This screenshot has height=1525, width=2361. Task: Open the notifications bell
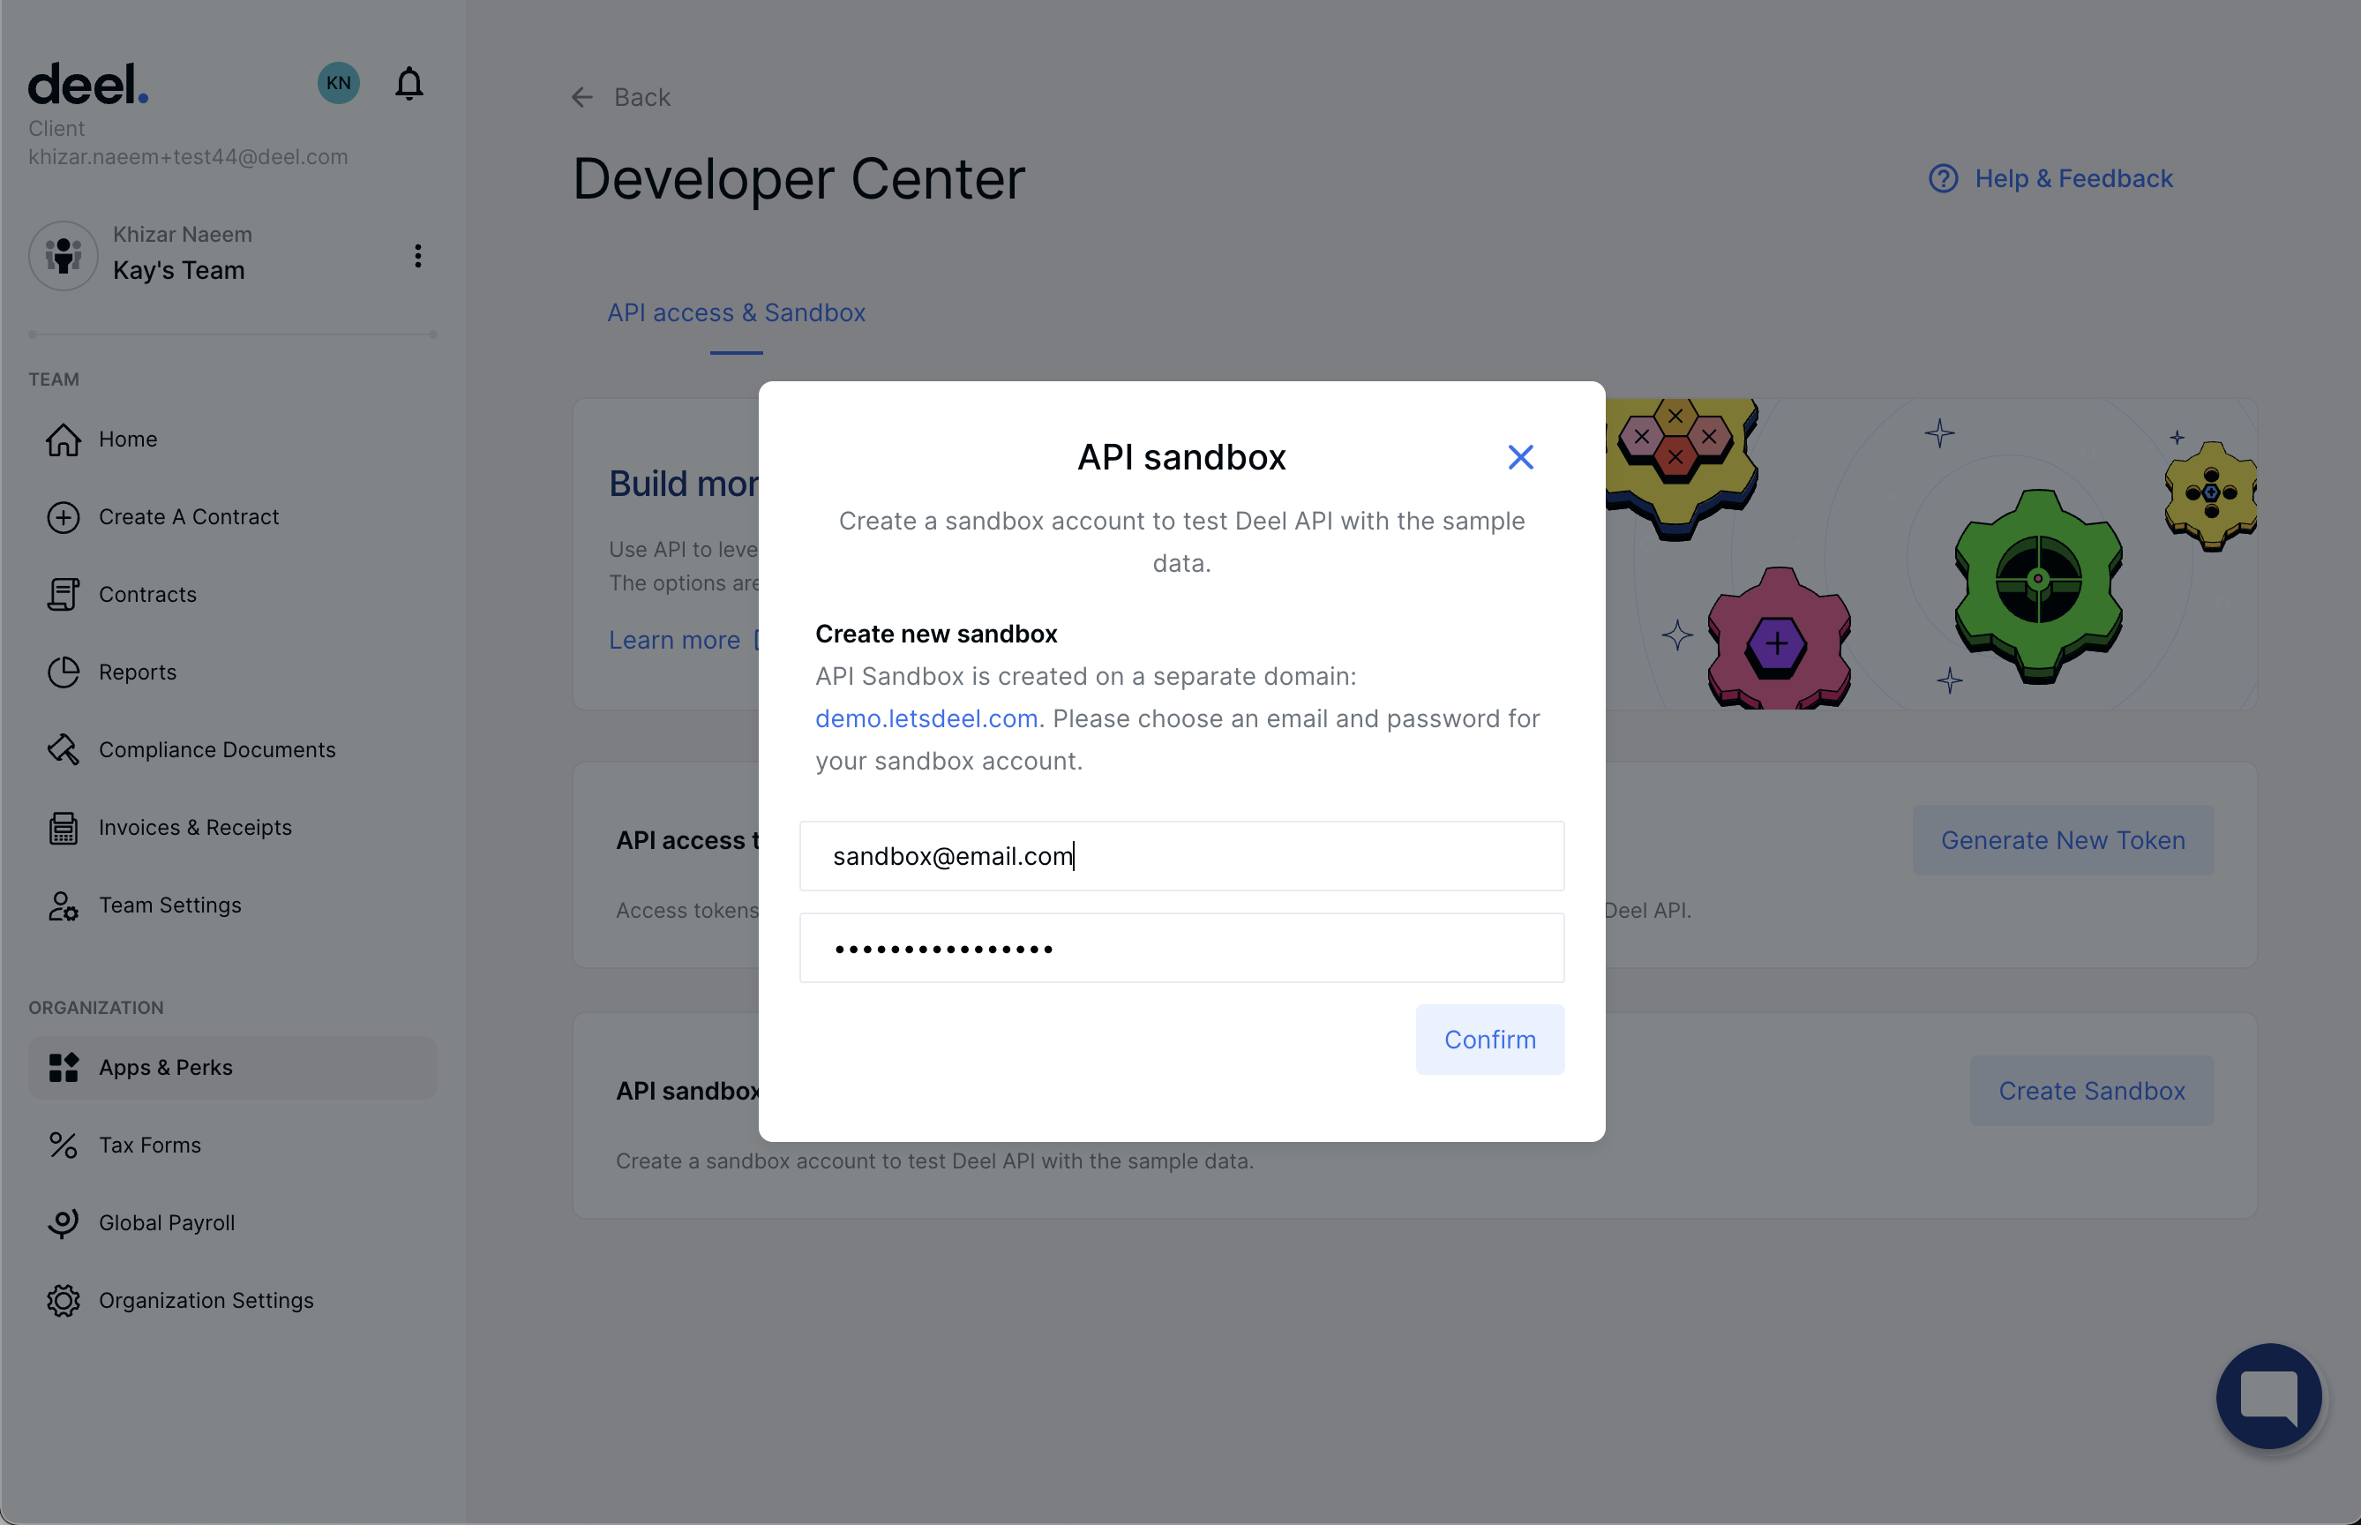coord(408,84)
